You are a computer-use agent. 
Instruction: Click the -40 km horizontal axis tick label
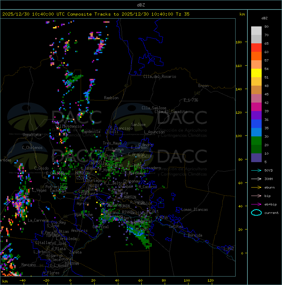pyautogui.click(x=22, y=281)
